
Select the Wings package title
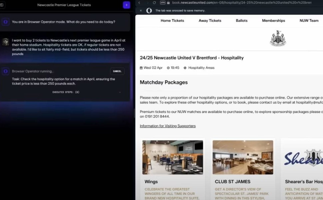point(151,182)
